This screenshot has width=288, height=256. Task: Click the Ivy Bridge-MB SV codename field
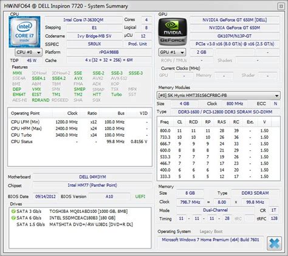coord(94,36)
